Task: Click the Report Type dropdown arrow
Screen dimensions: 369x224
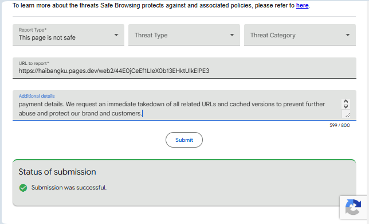Action: coord(116,35)
